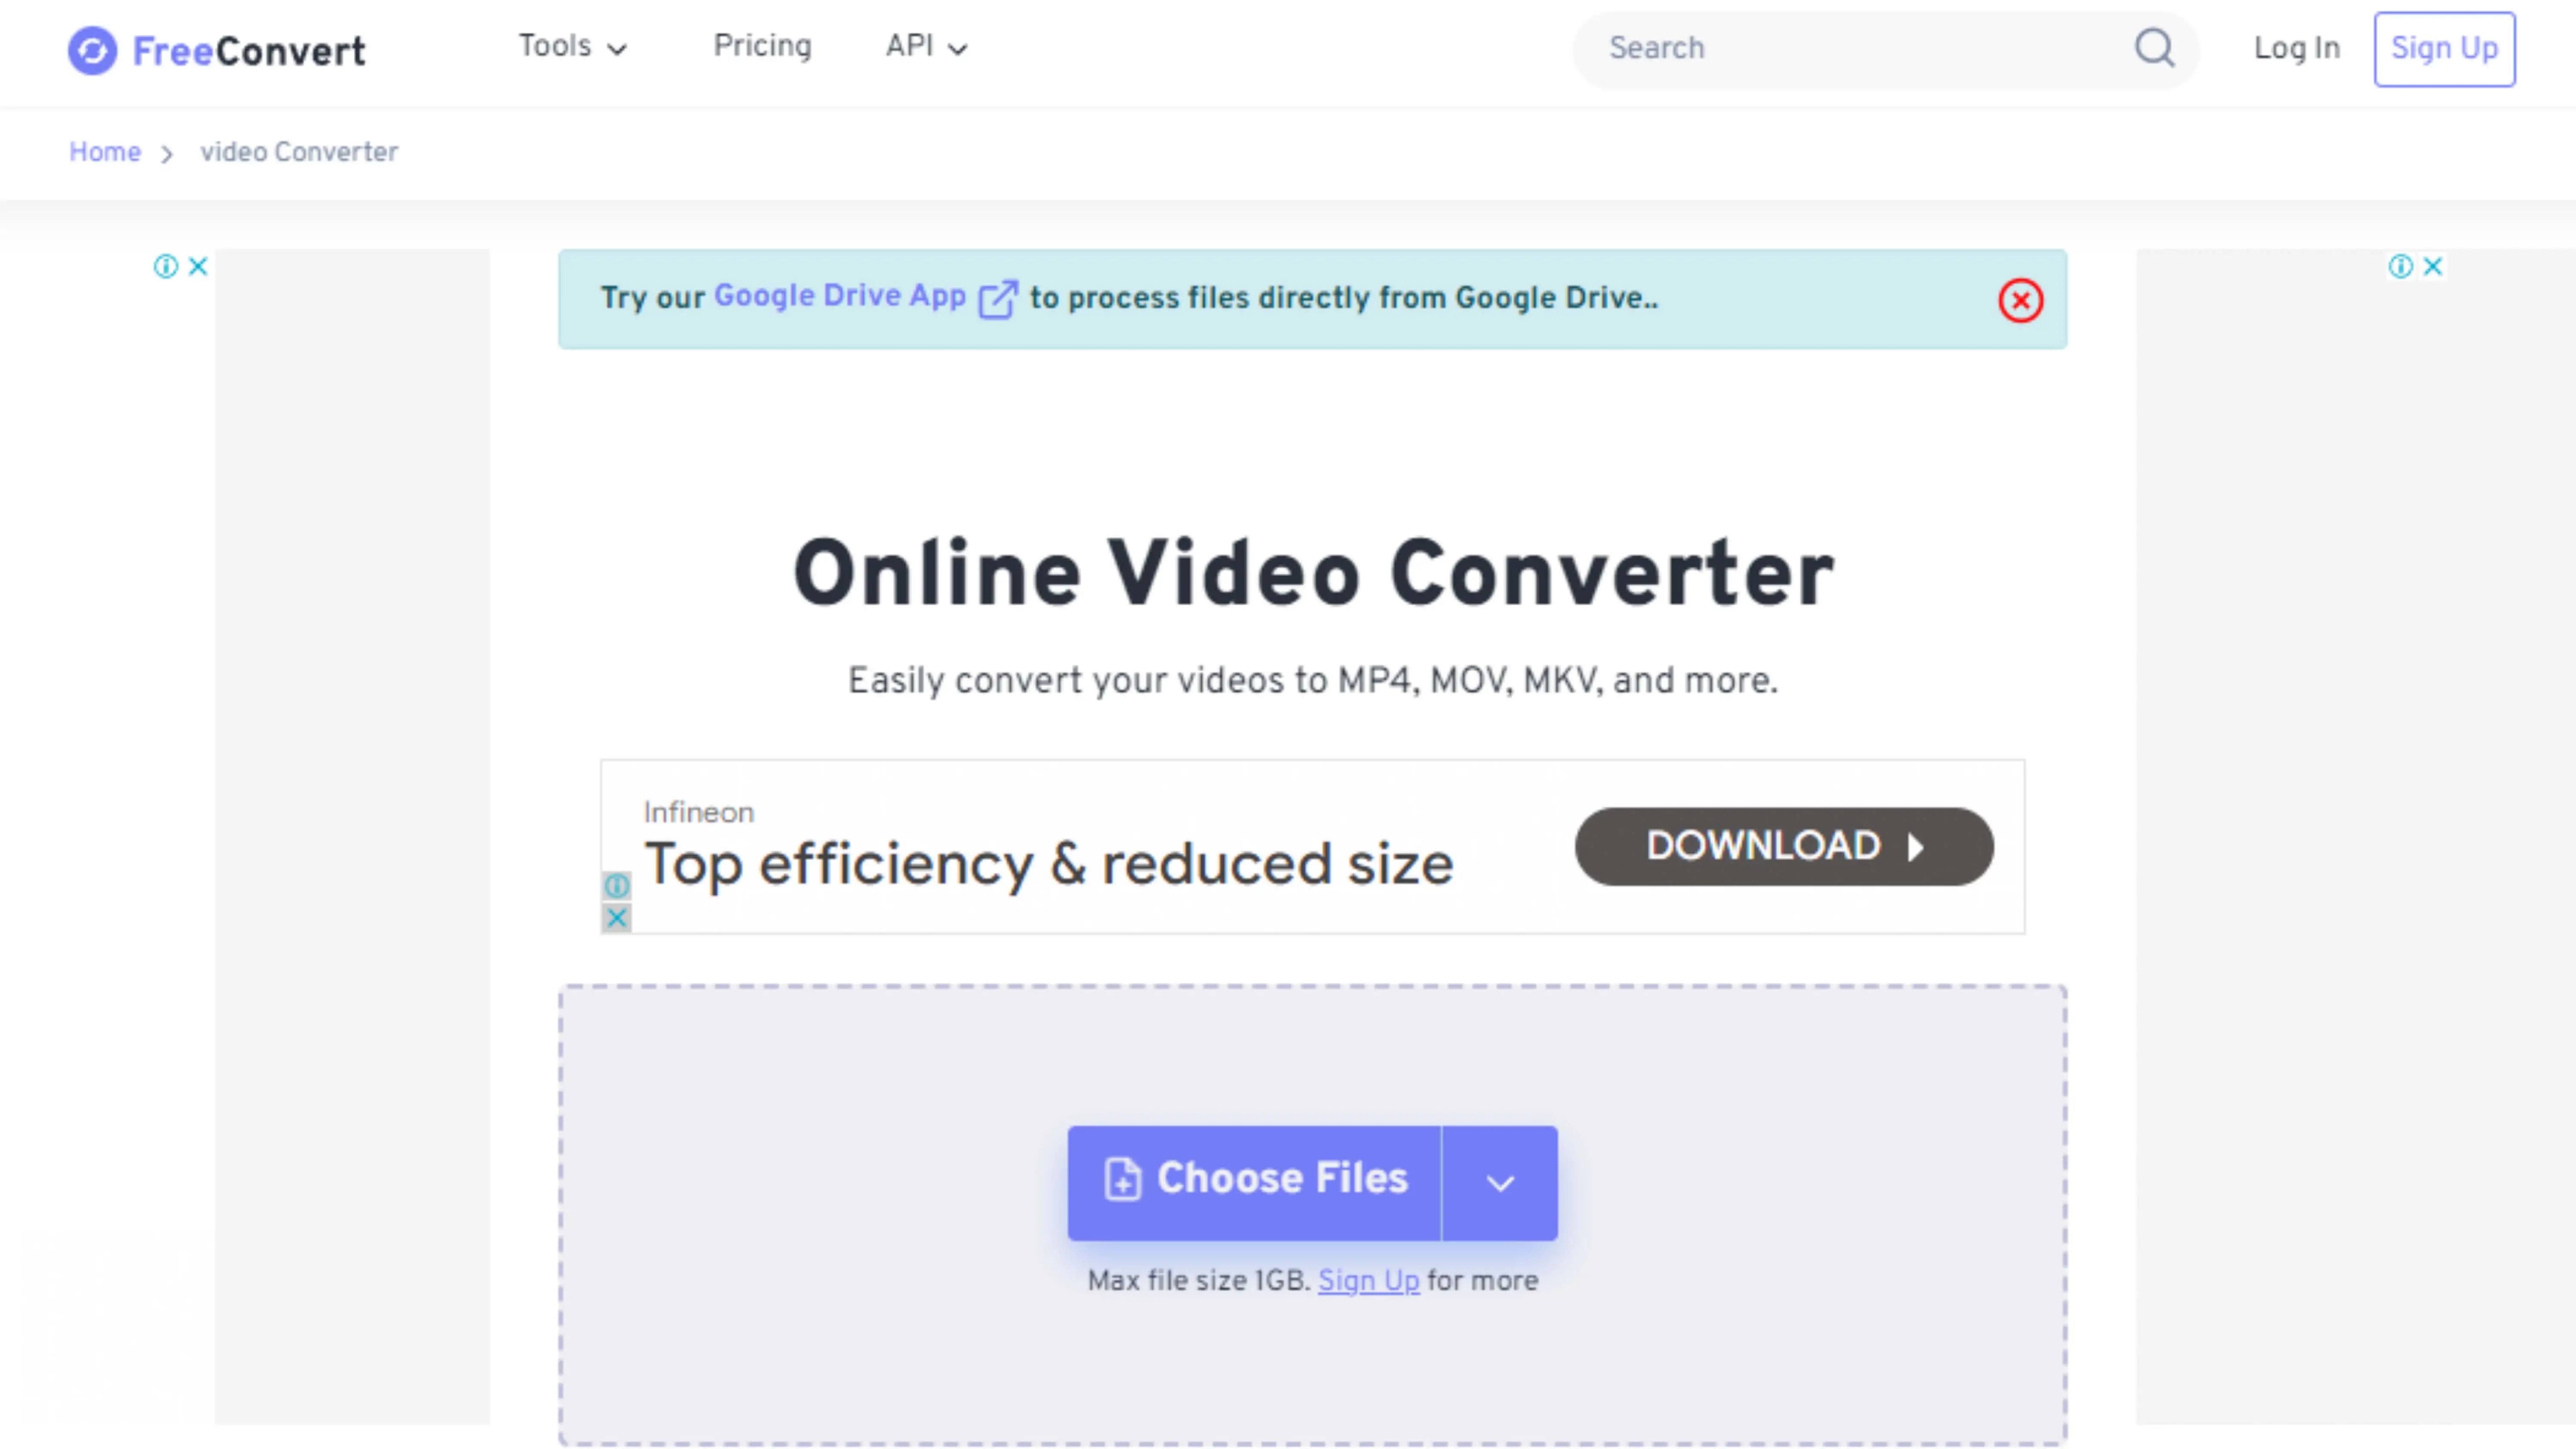Screen dimensions: 2576x1449
Task: Click the Top efficiency & reduced size ad text
Action: 1048,864
